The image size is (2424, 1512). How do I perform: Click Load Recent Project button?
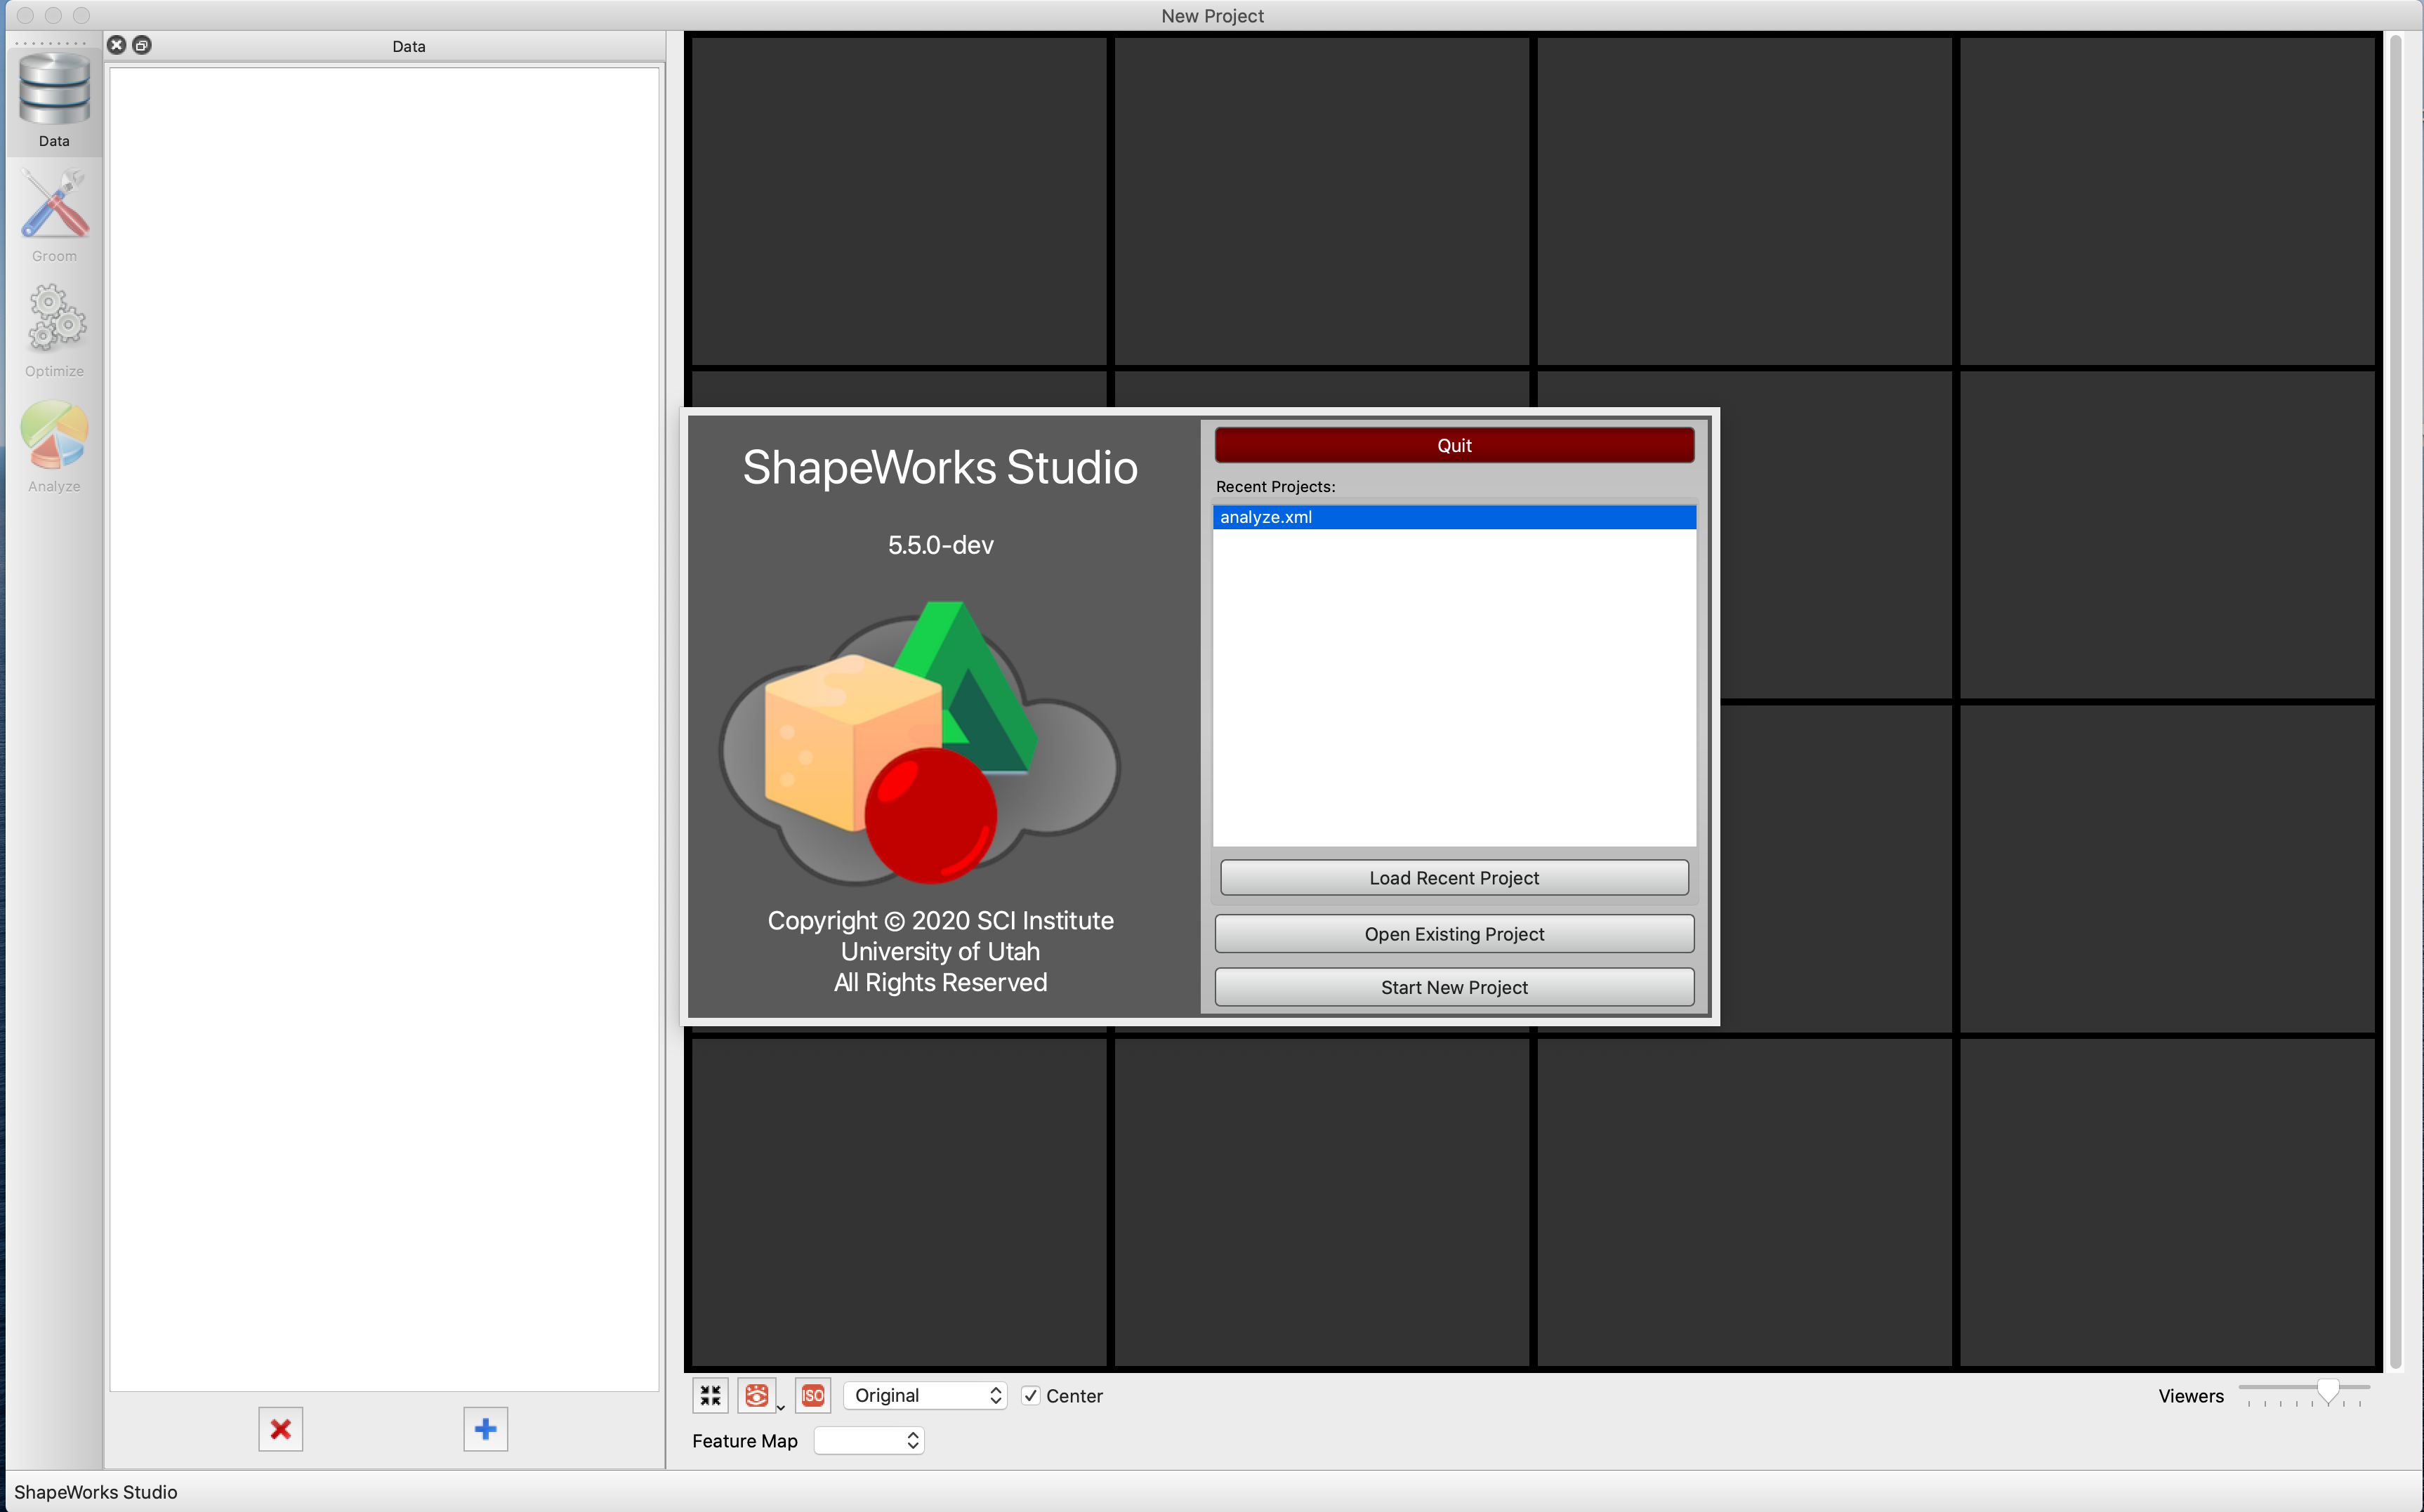coord(1454,877)
